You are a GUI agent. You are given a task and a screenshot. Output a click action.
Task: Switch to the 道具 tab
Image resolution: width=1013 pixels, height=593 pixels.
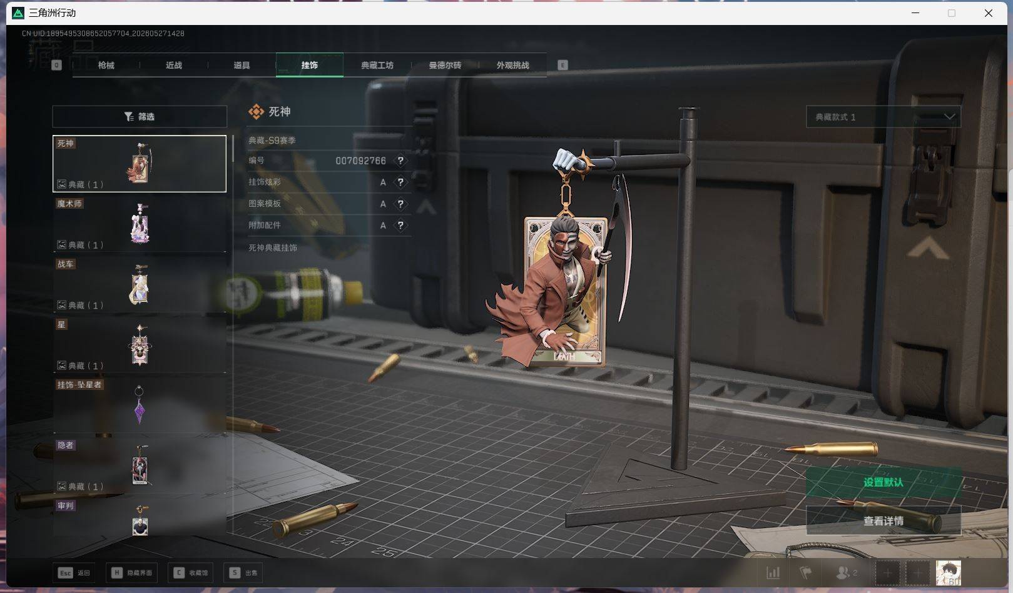pyautogui.click(x=242, y=65)
